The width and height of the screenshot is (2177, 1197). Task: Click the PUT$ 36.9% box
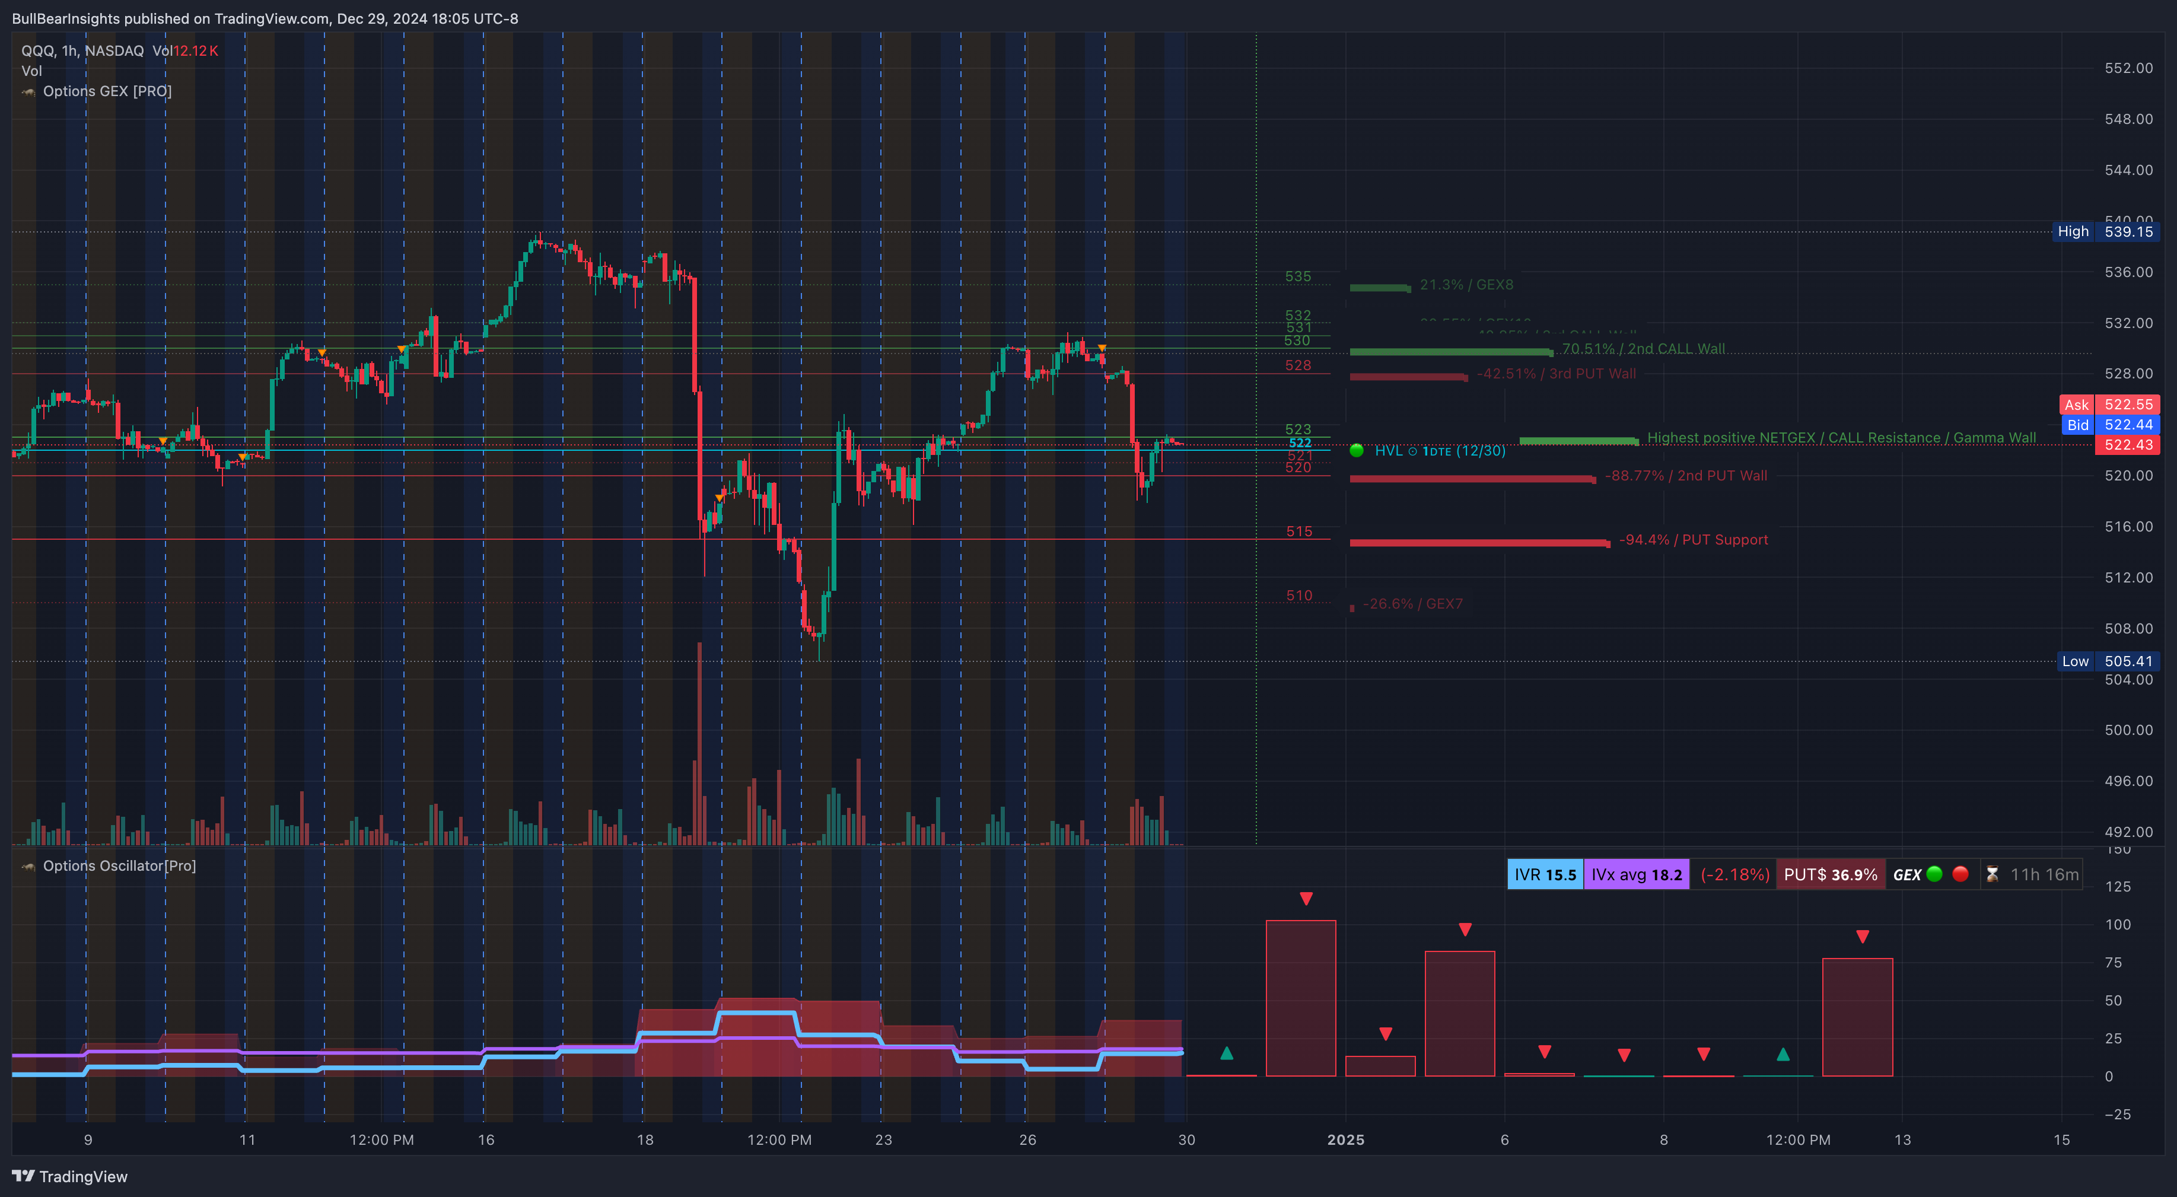click(1831, 875)
